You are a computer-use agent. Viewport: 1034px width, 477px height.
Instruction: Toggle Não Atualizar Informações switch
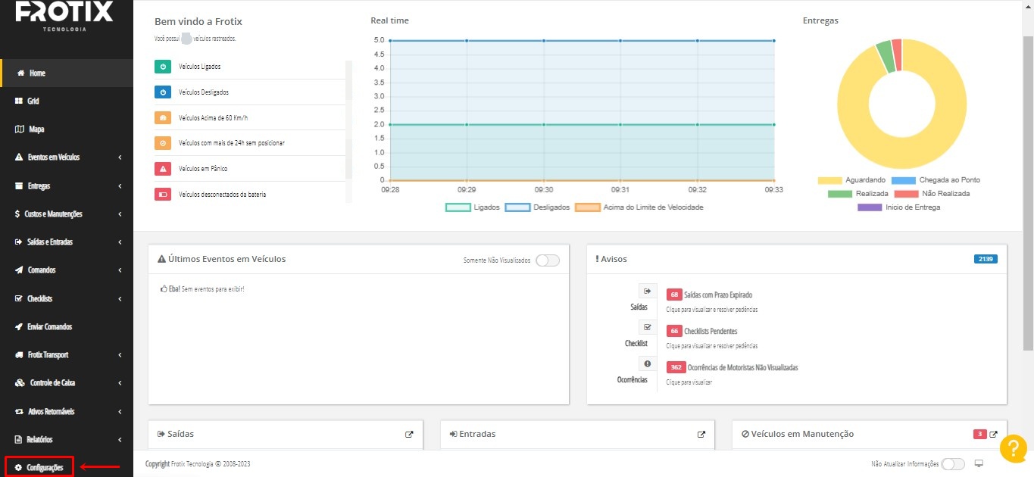pos(952,464)
